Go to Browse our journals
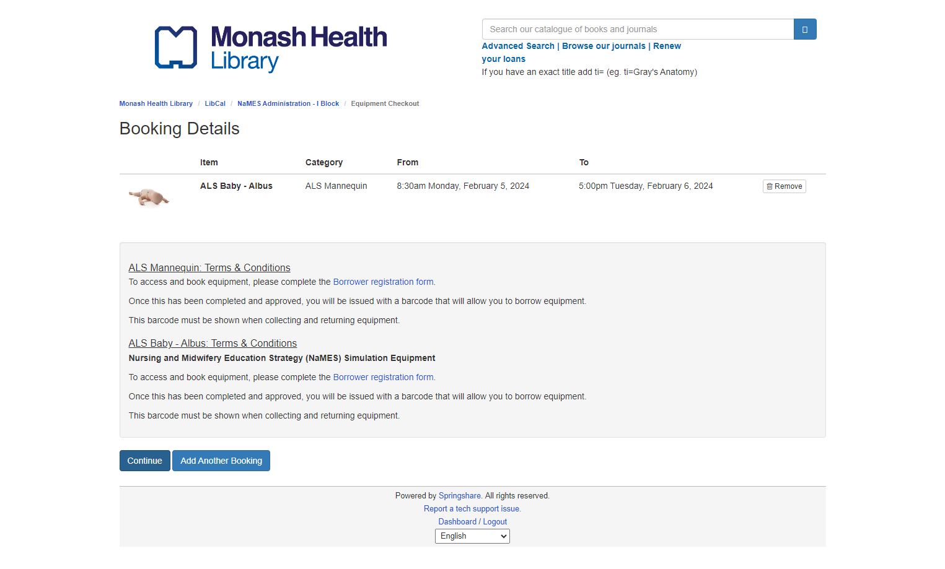 604,46
